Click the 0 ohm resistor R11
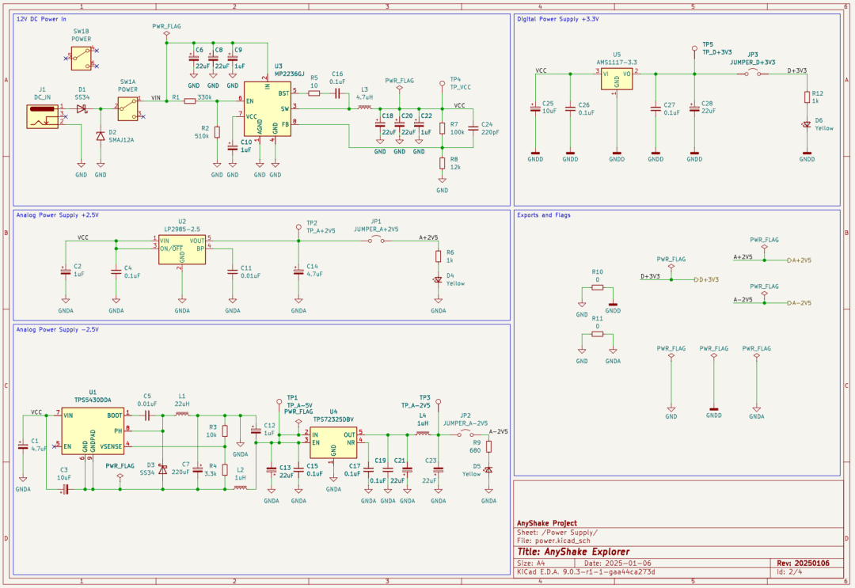The image size is (855, 588). pyautogui.click(x=598, y=334)
